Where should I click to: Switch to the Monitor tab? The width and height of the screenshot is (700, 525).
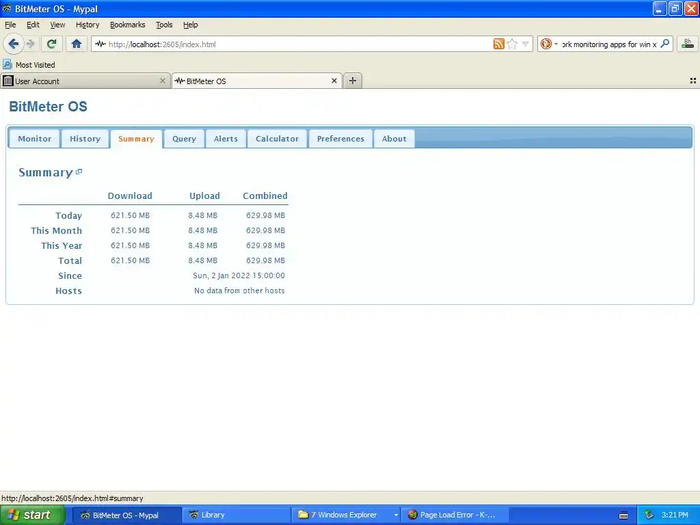click(x=34, y=138)
